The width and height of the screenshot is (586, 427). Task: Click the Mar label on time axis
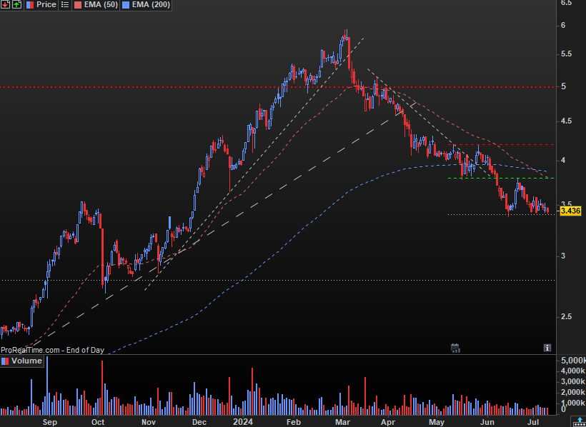tap(343, 422)
